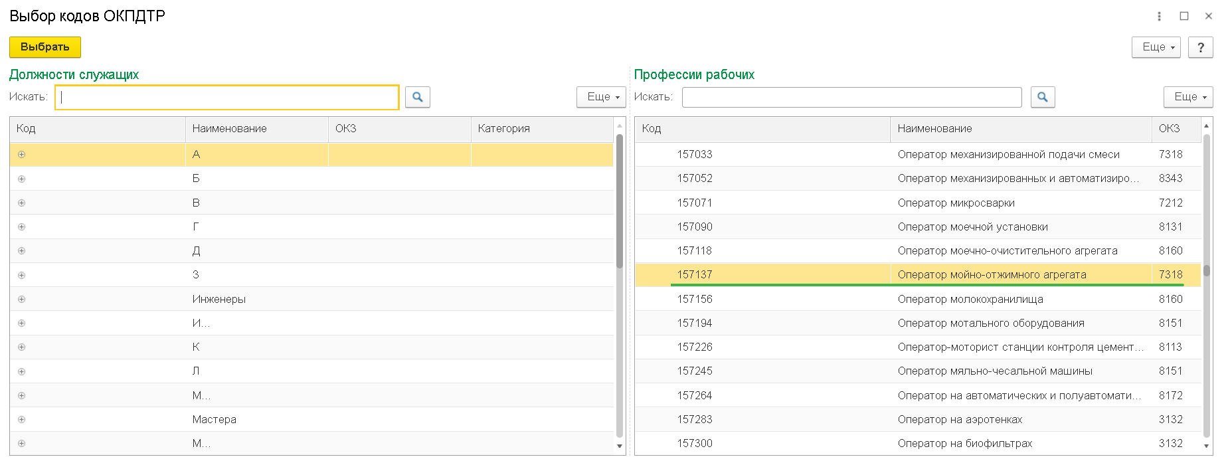Expand the group Б plus icon

pos(22,179)
